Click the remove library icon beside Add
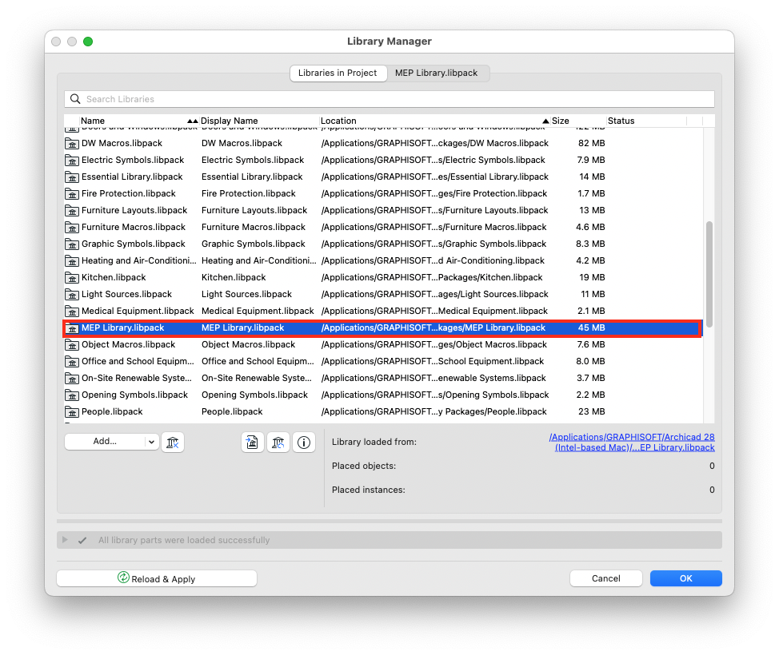 coord(173,441)
